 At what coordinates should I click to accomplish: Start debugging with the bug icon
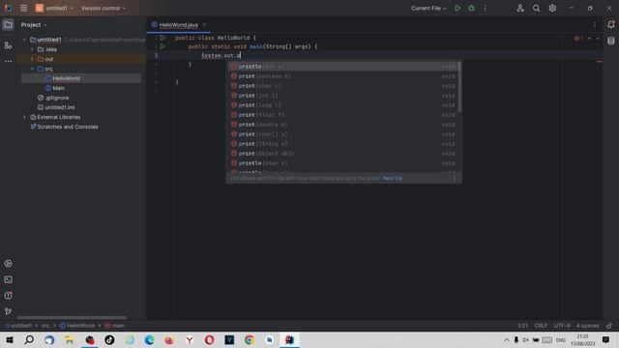tap(471, 8)
